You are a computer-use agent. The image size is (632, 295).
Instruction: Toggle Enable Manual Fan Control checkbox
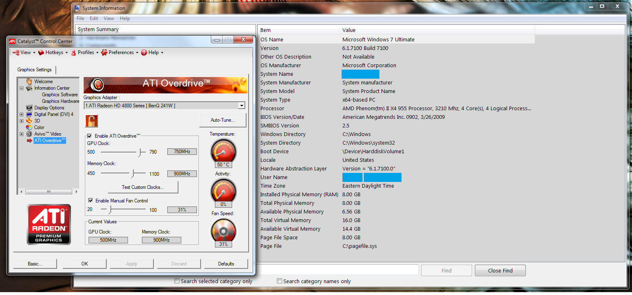tap(91, 201)
